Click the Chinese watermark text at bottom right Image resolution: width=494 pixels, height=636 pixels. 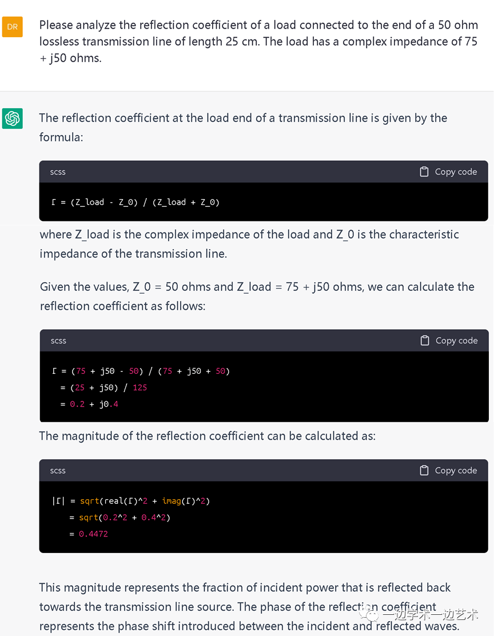click(430, 615)
